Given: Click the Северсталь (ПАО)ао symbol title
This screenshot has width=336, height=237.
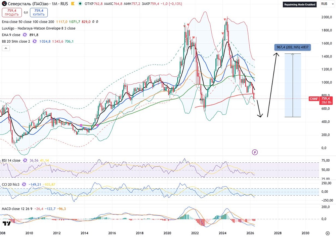Looking at the screenshot, I should pos(29,4).
